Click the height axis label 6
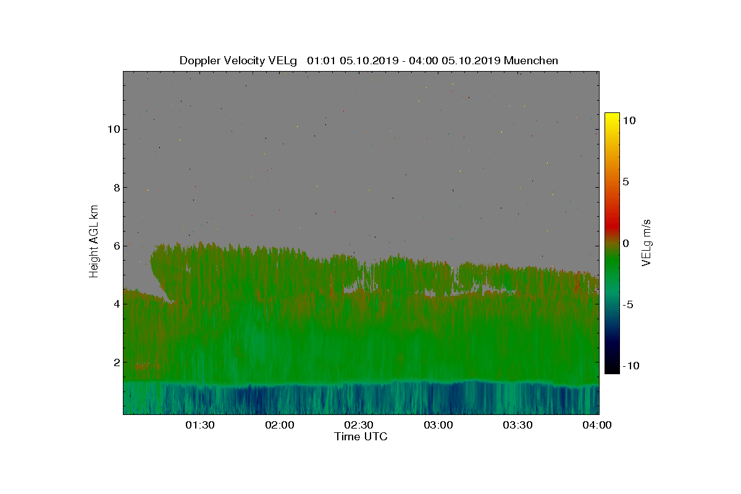The image size is (741, 494). click(115, 246)
